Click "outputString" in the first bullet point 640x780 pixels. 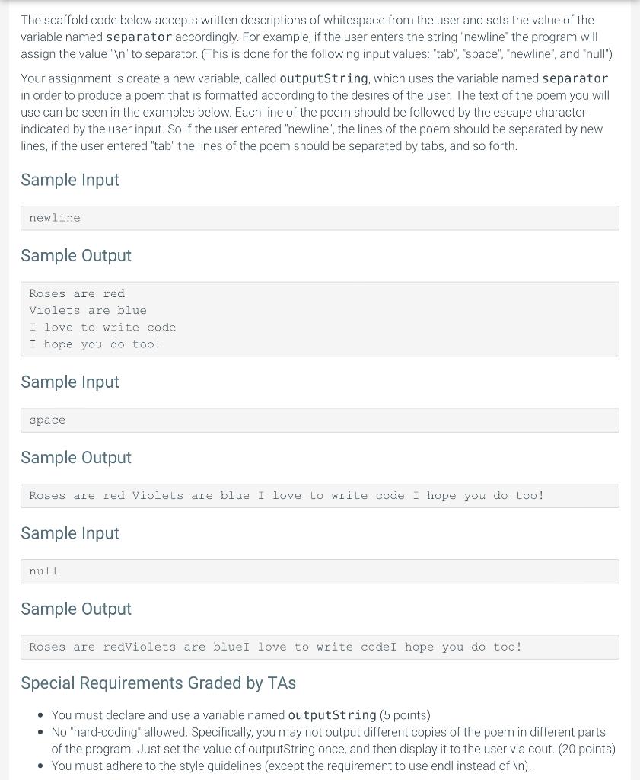pyautogui.click(x=332, y=715)
